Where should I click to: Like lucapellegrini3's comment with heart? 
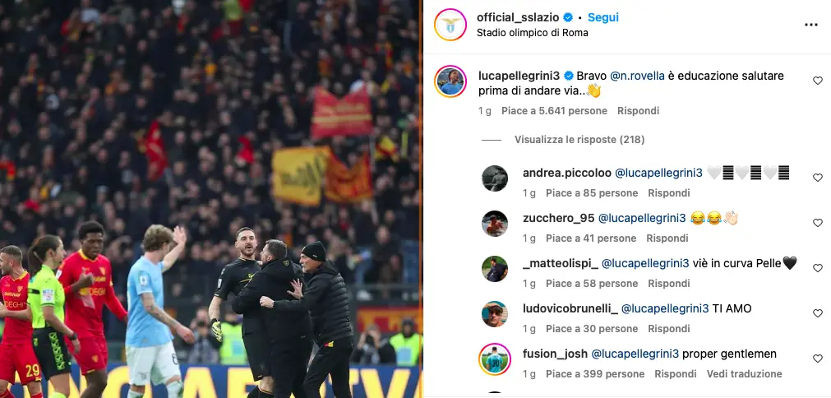pos(818,81)
